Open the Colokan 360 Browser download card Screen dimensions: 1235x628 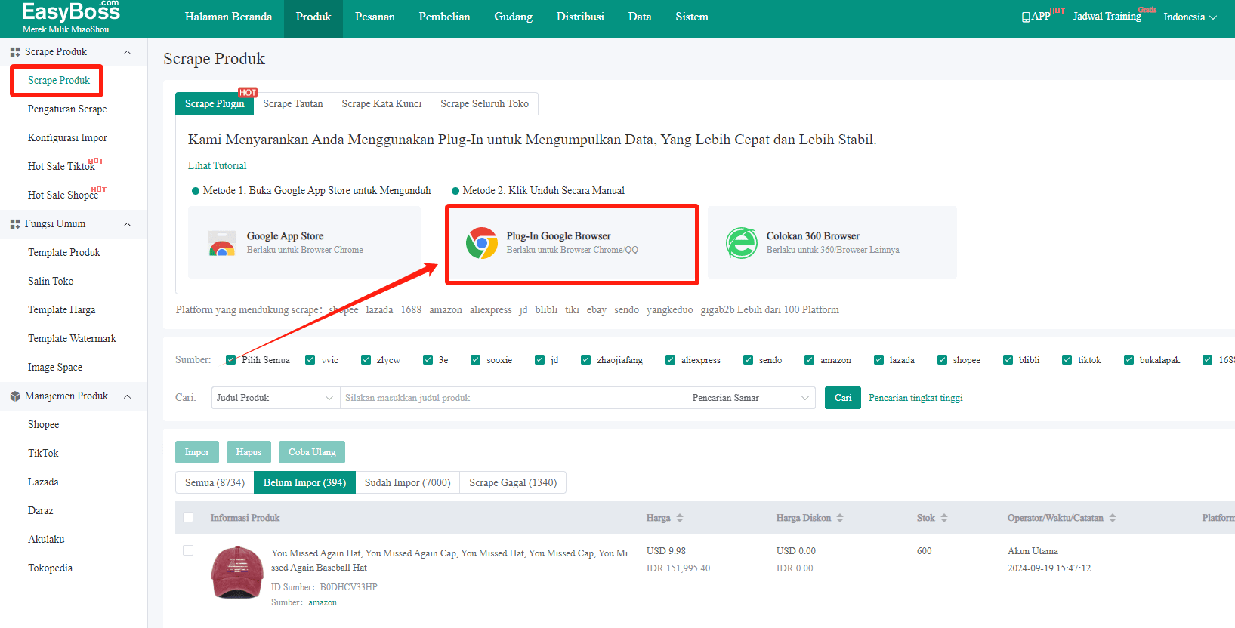click(x=832, y=243)
